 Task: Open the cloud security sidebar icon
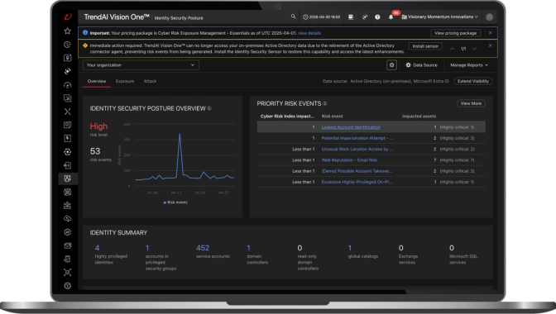(67, 219)
